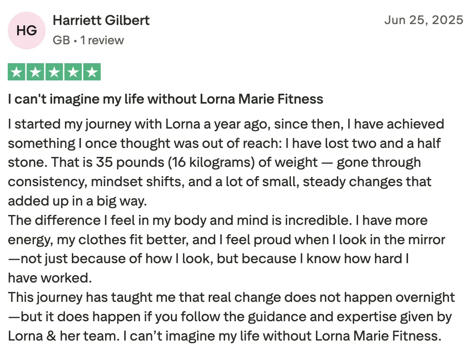Open the review title about Lorna Marie Fitness
The width and height of the screenshot is (470, 350).
[x=165, y=99]
